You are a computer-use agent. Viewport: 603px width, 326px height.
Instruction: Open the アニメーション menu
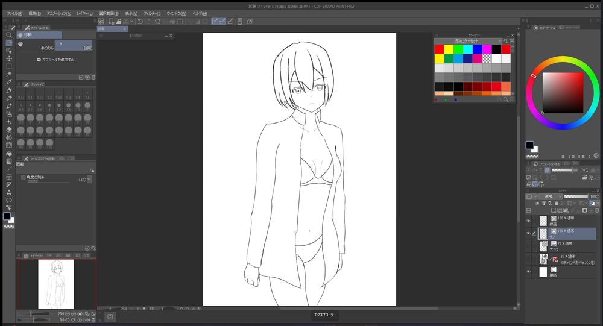tap(59, 13)
